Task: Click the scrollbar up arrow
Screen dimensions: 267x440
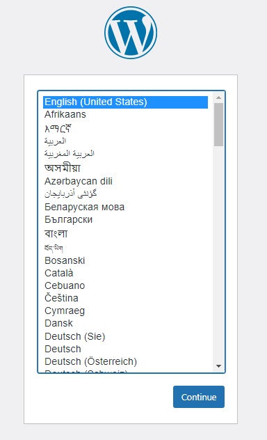Action: (x=219, y=97)
